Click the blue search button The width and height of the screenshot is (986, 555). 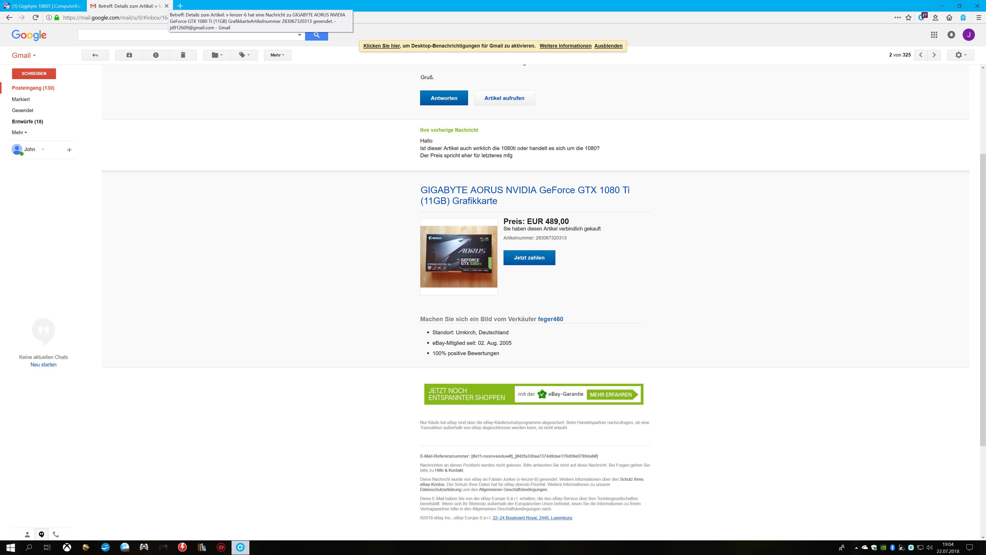(317, 35)
